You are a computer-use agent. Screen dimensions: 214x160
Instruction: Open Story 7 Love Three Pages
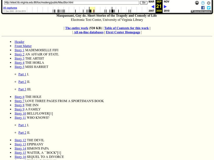point(19,101)
